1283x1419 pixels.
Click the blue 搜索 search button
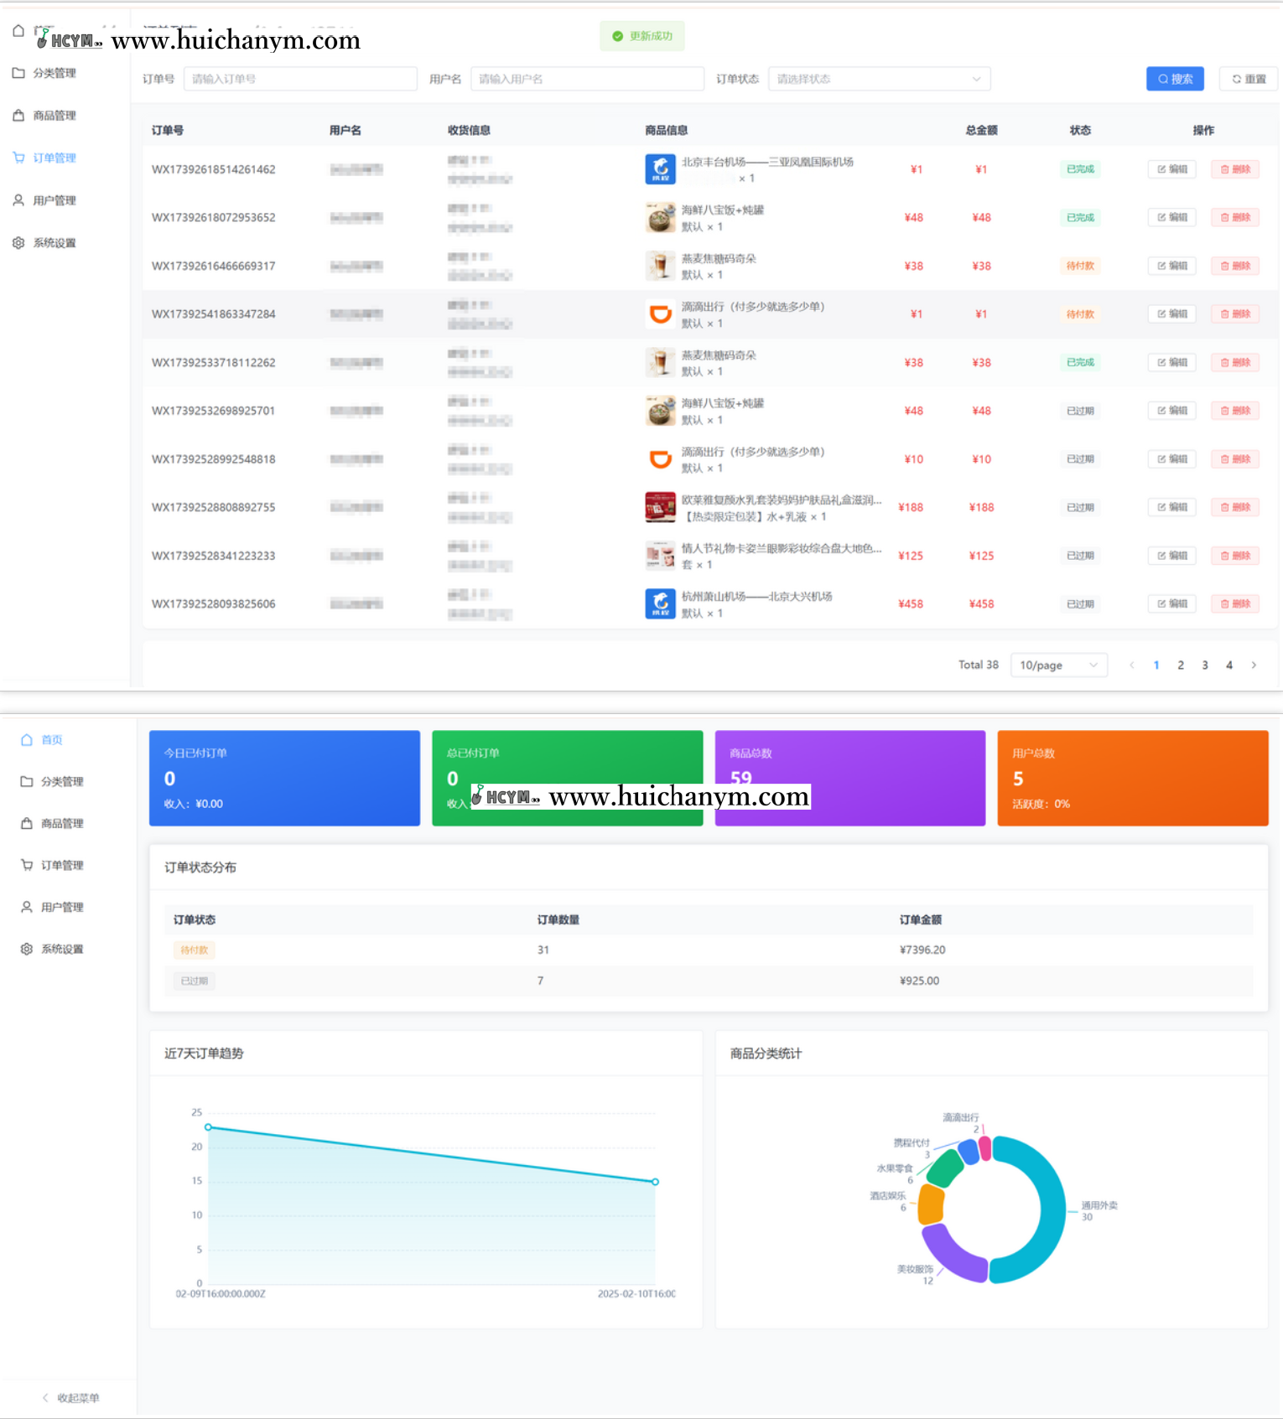coord(1175,79)
